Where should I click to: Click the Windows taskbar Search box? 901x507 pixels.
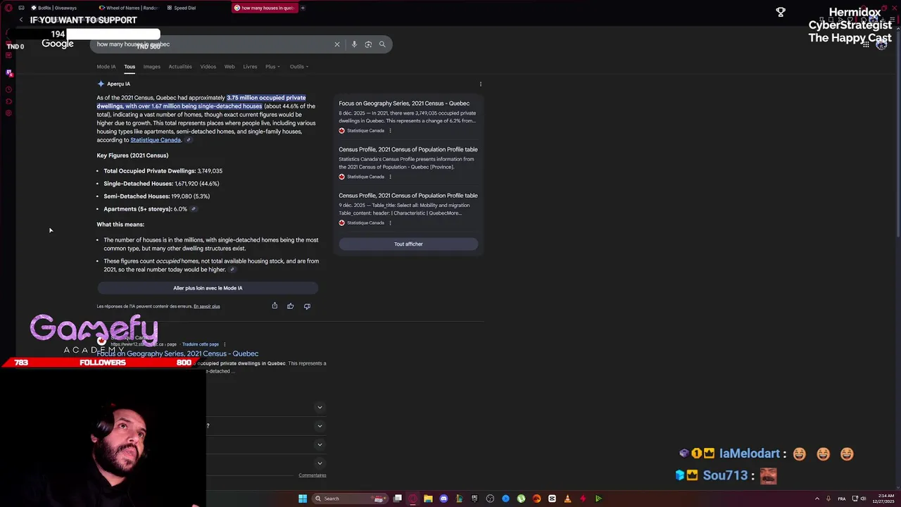coord(350,499)
